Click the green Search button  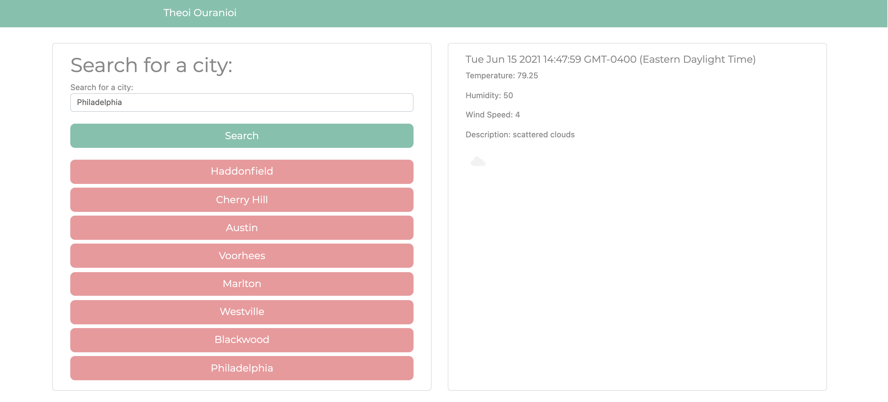coord(241,136)
